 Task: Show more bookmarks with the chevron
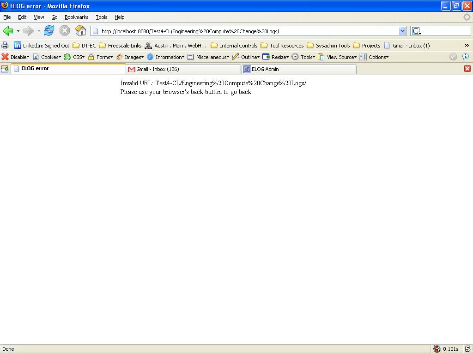(x=467, y=46)
